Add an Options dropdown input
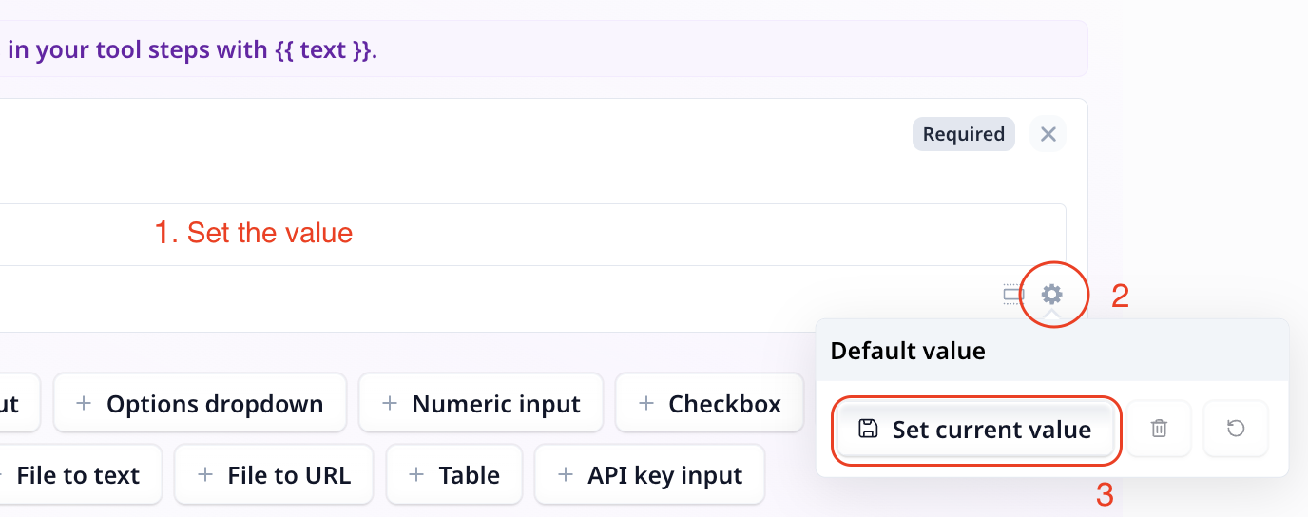 [x=200, y=404]
